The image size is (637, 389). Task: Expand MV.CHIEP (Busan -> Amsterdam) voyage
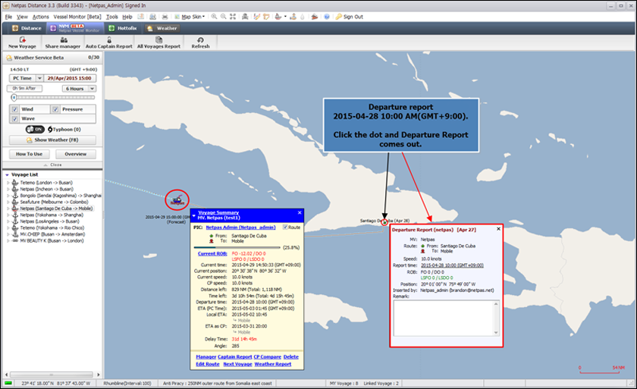coord(8,234)
